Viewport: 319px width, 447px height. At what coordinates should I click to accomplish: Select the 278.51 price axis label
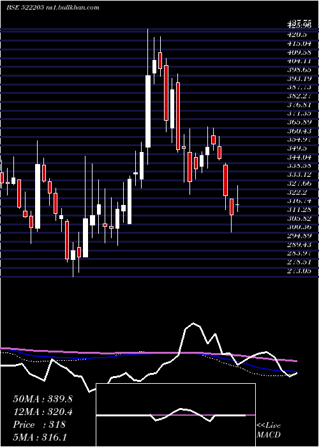(299, 262)
